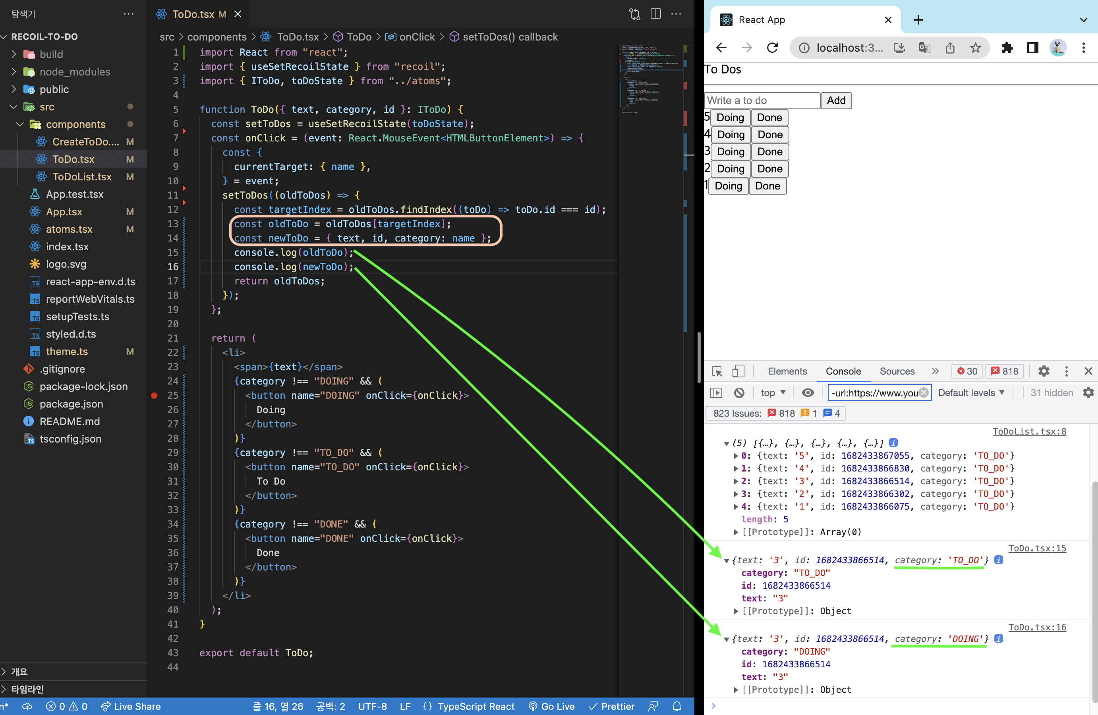Open the Default levels dropdown

pos(971,392)
